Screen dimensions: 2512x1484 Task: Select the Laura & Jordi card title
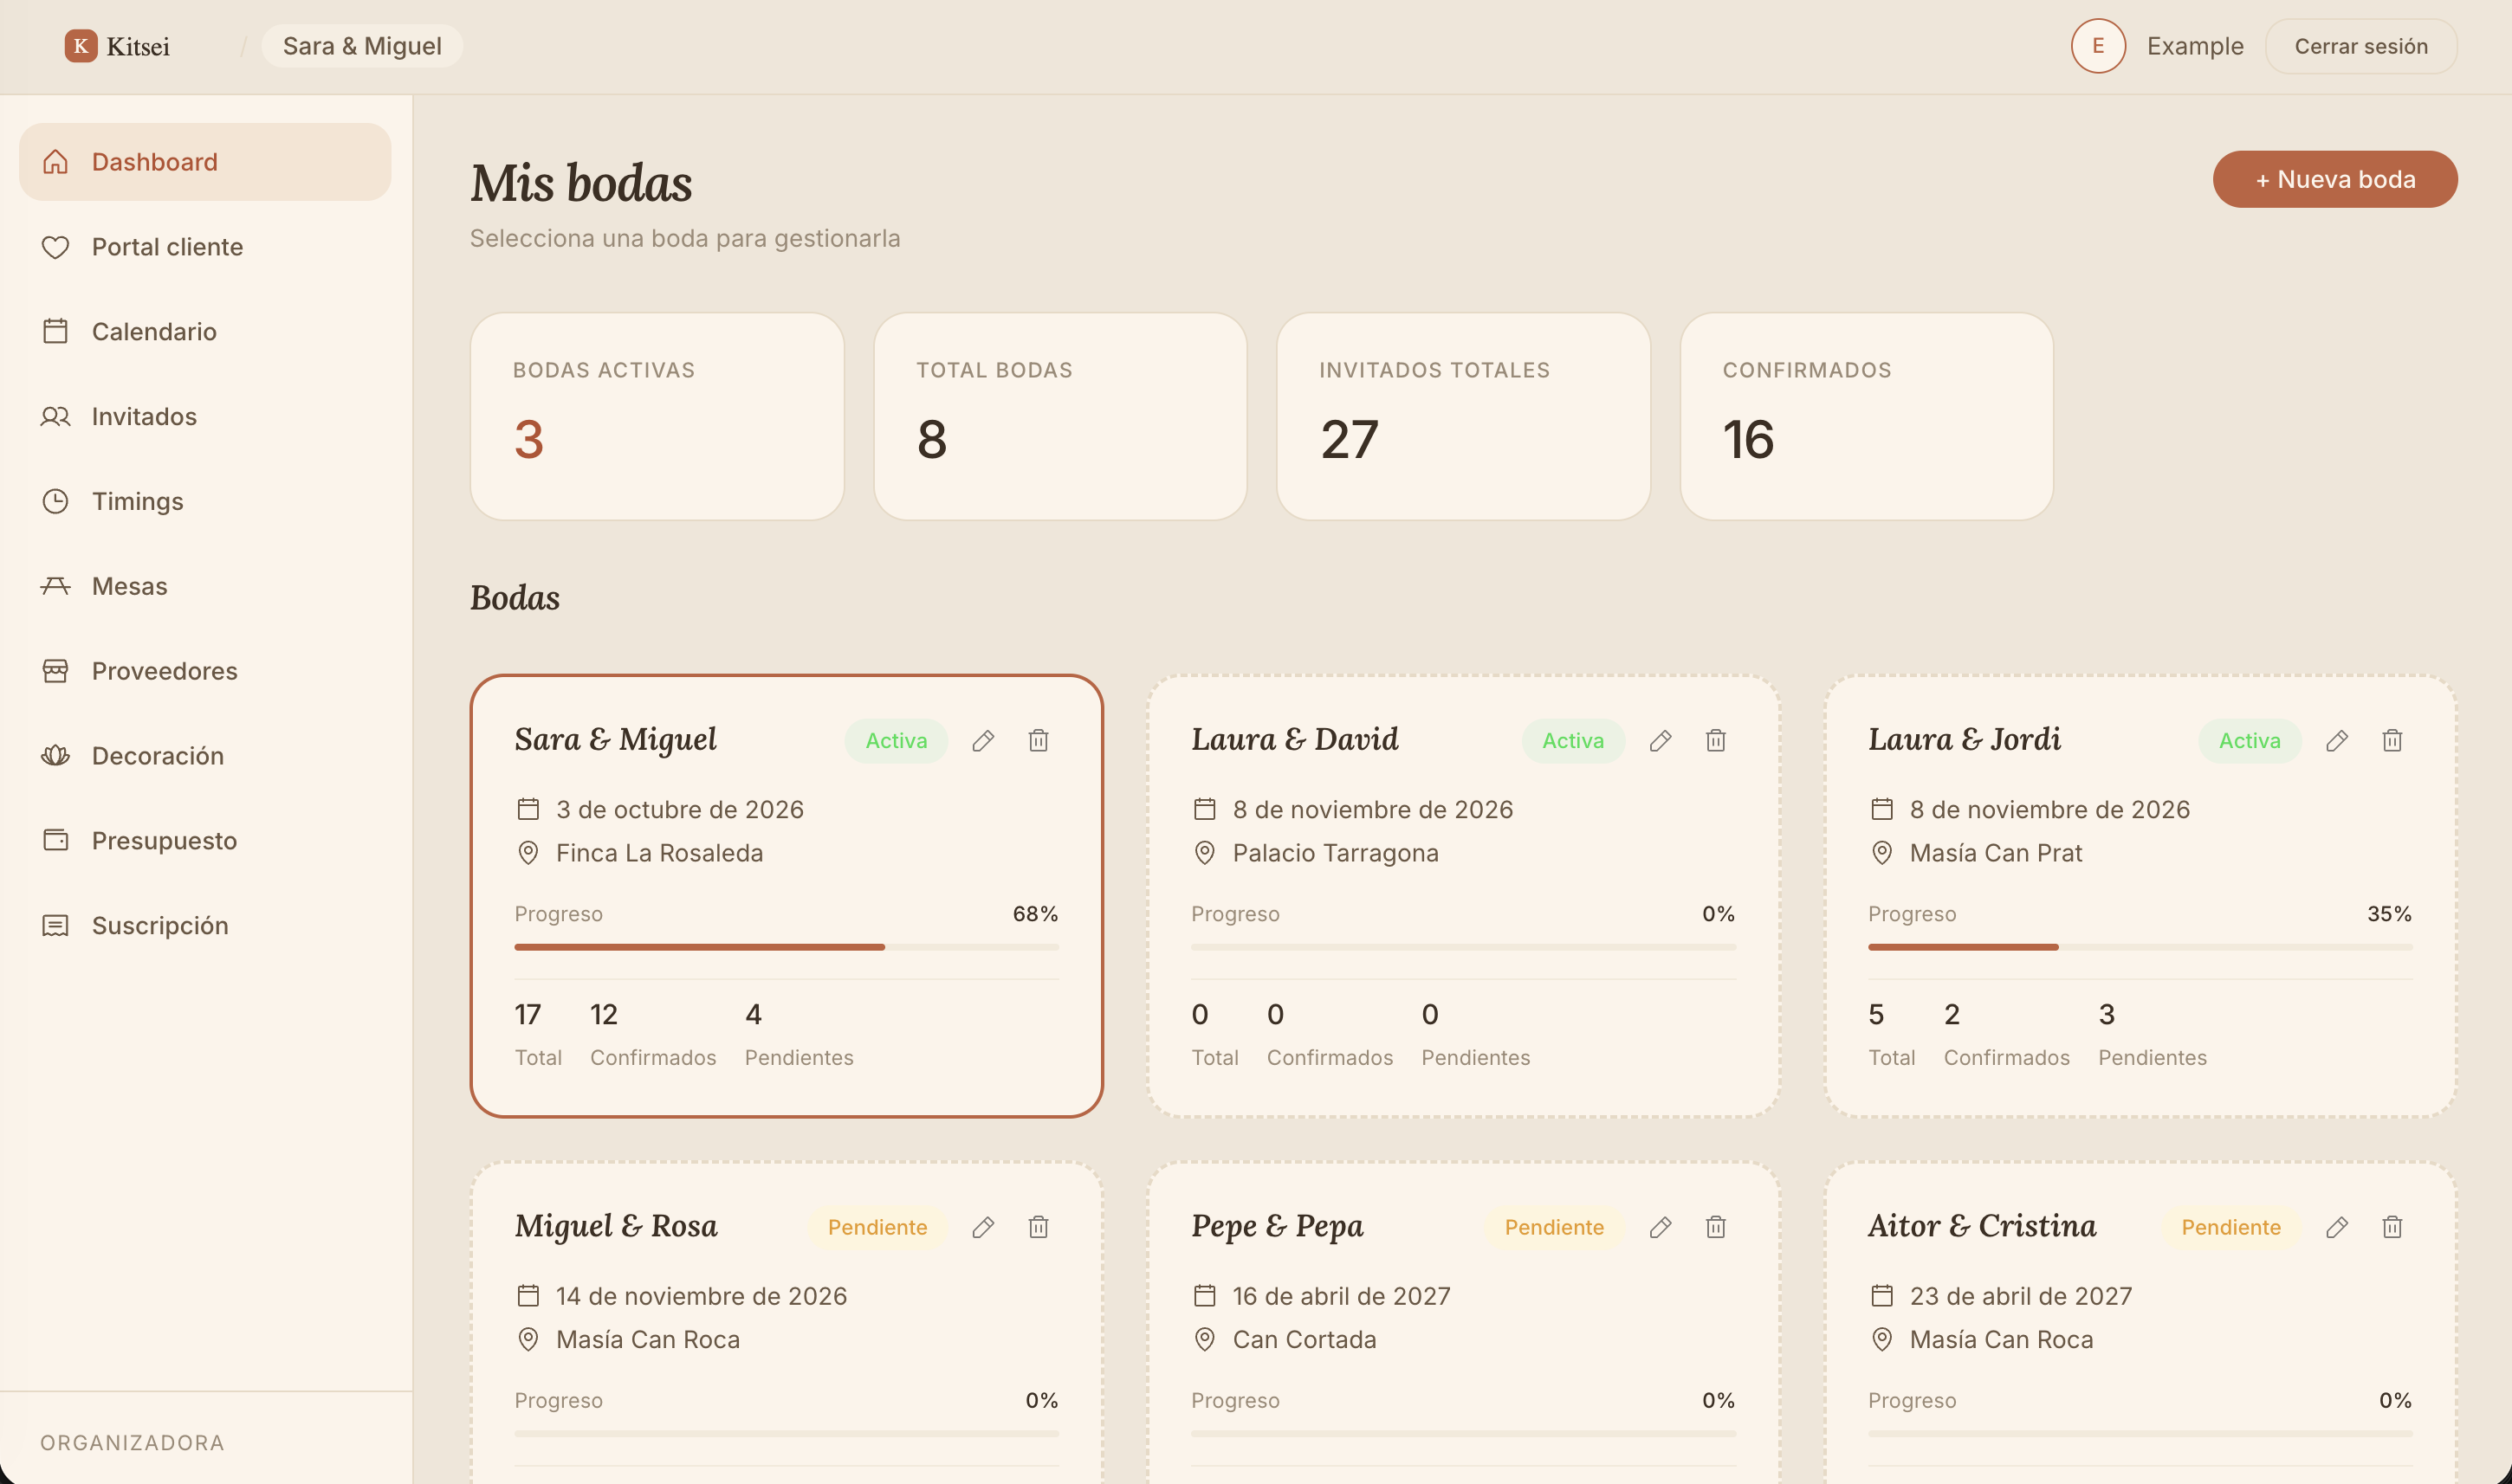click(x=1964, y=740)
